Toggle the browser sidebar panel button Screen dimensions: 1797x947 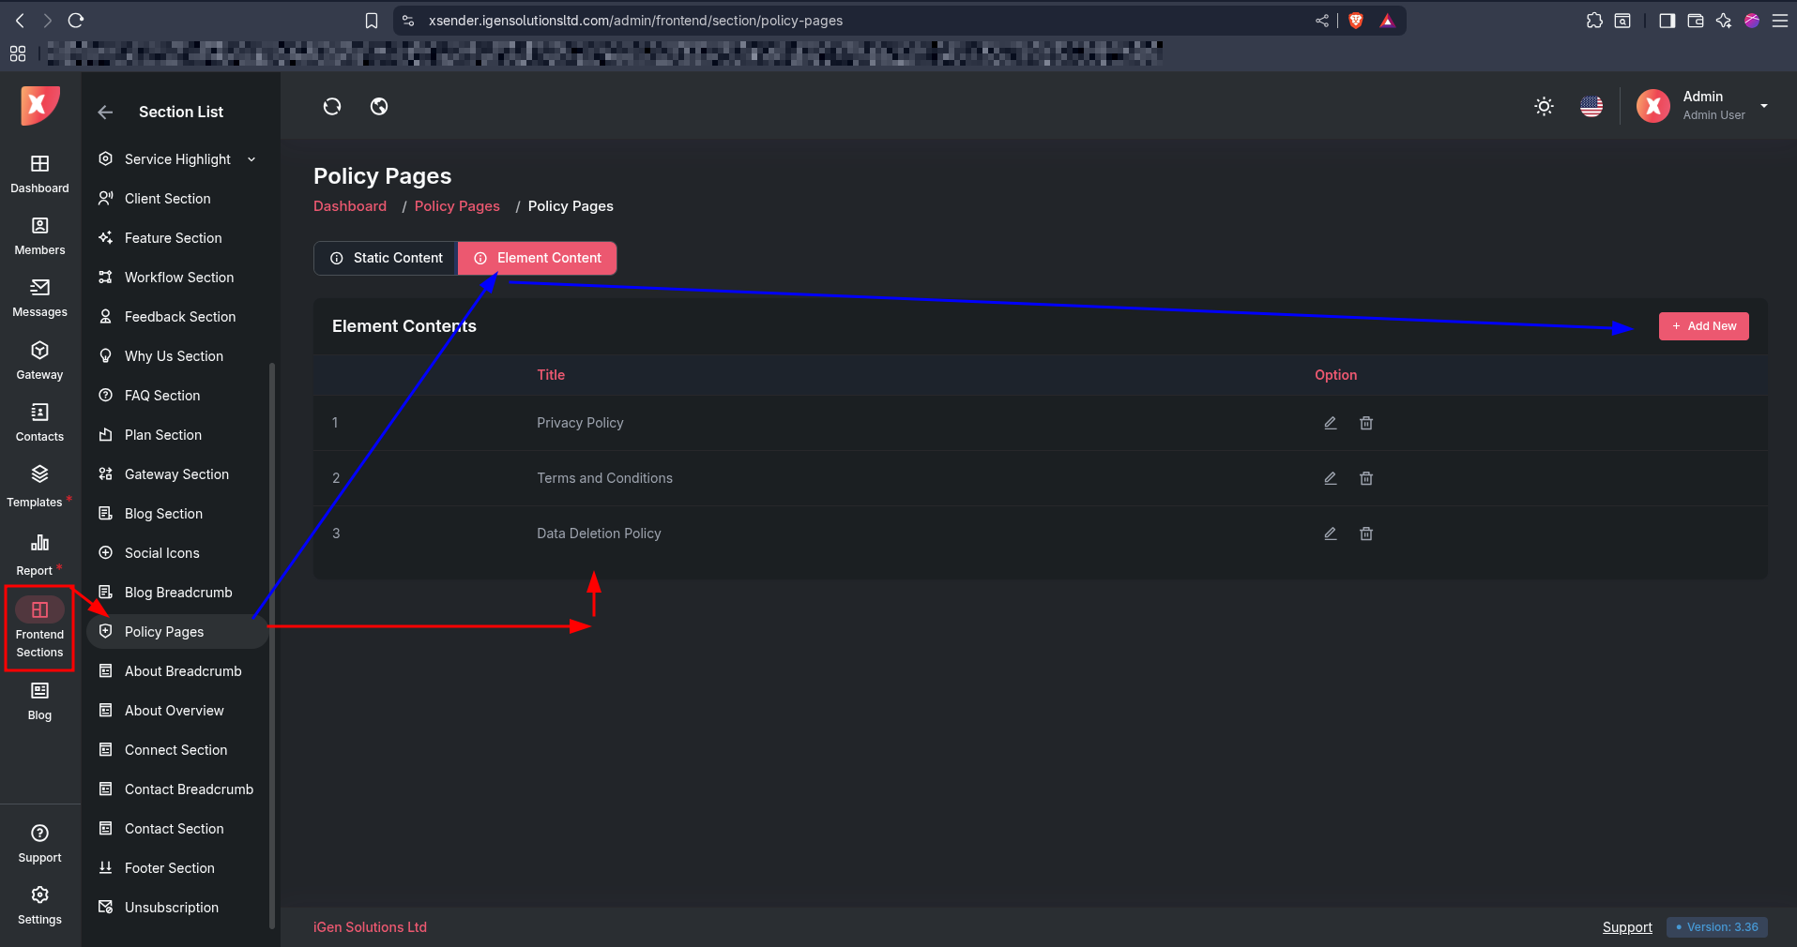1667,21
